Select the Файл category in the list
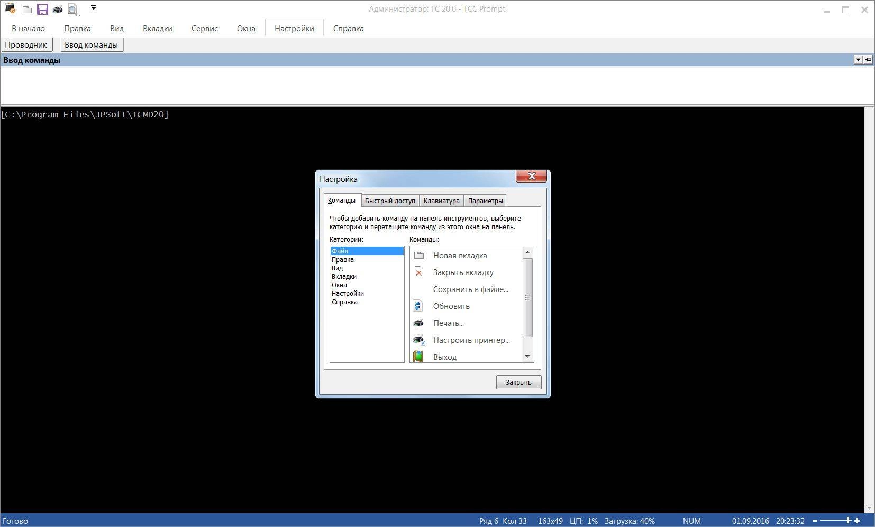This screenshot has height=527, width=875. [x=367, y=251]
